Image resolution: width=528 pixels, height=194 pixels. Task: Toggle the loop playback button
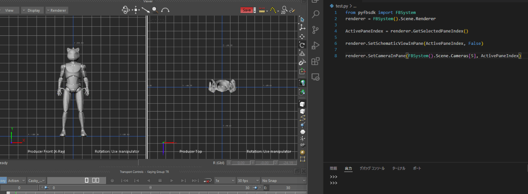(207, 181)
